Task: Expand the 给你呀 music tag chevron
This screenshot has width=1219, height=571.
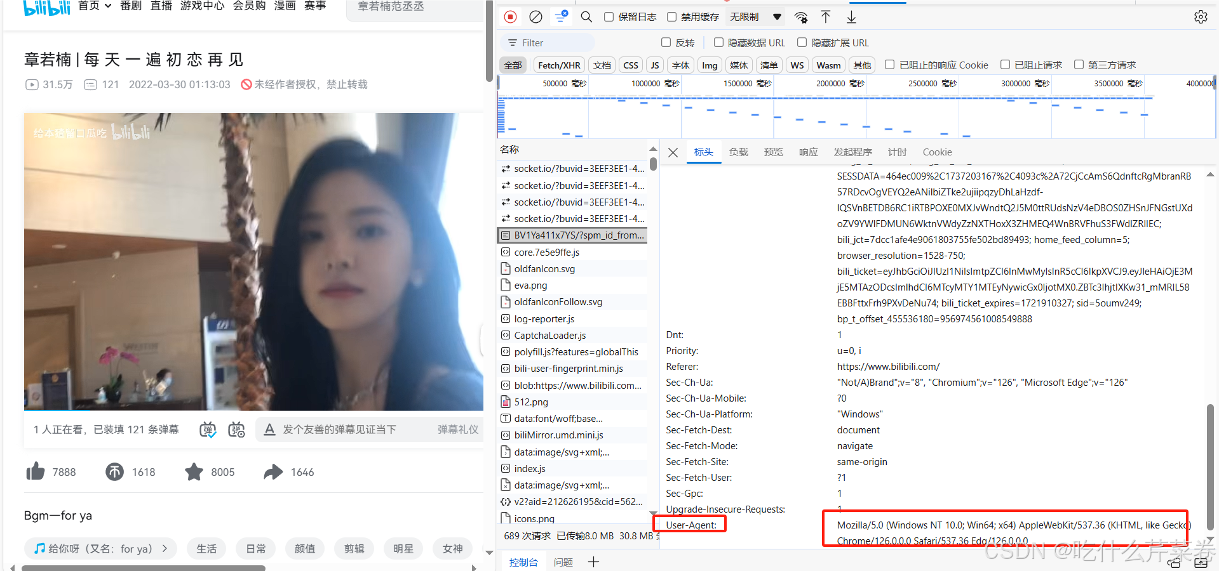Action: tap(165, 548)
